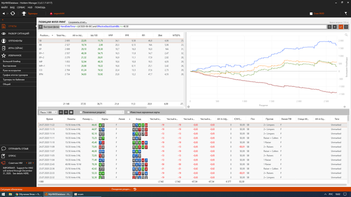Refresh data with the circular arrows icon
351x197 pixels.
coord(13,13)
